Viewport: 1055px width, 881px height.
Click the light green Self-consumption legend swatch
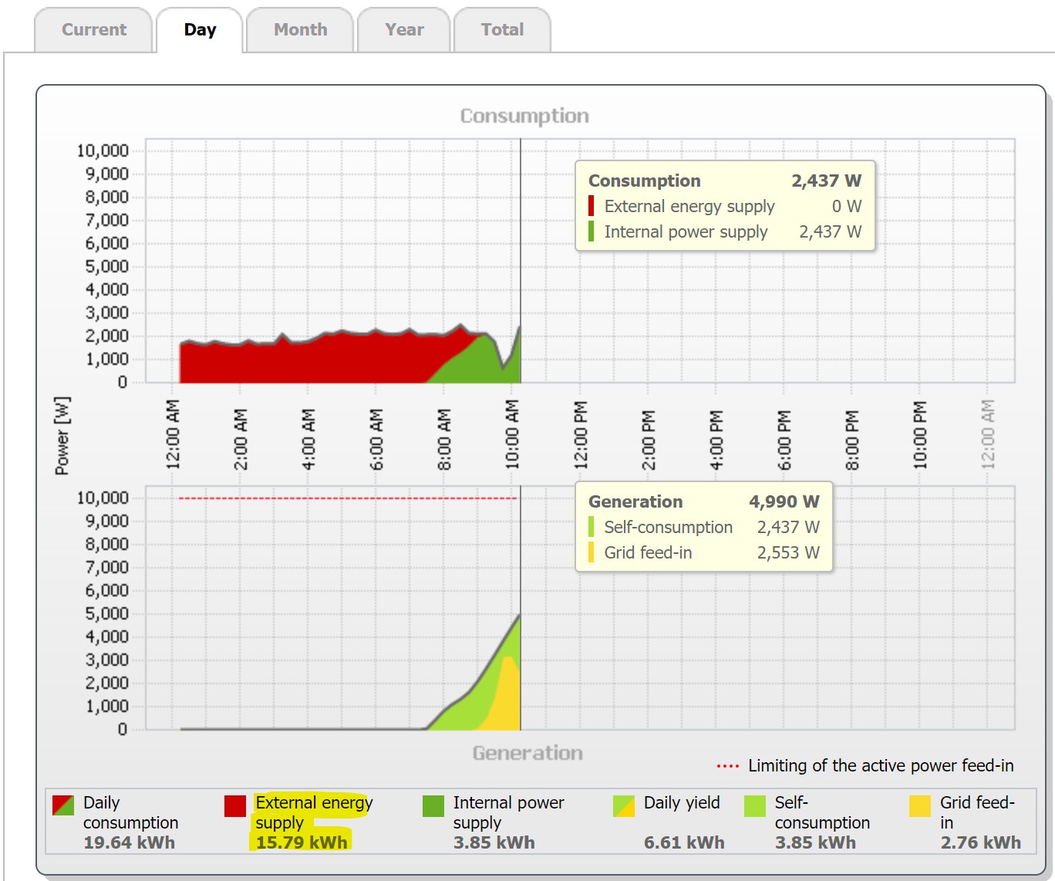pyautogui.click(x=755, y=806)
